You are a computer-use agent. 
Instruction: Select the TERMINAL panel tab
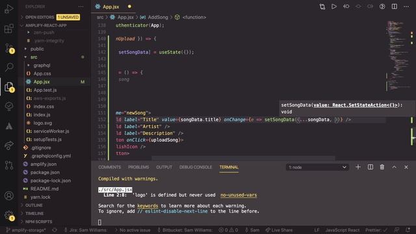(x=229, y=167)
